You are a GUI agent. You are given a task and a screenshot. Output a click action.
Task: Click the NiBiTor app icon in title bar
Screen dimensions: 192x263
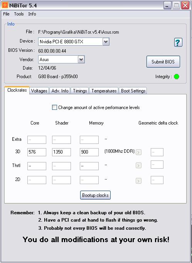(5, 5)
